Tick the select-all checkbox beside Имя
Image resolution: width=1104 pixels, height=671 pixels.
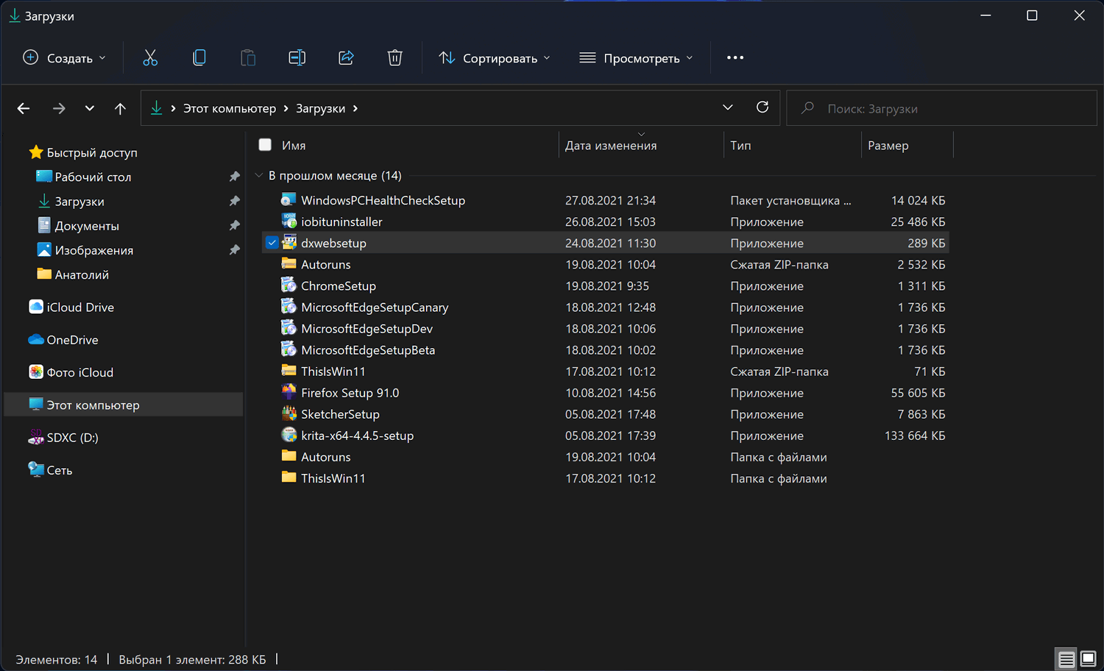(x=265, y=145)
